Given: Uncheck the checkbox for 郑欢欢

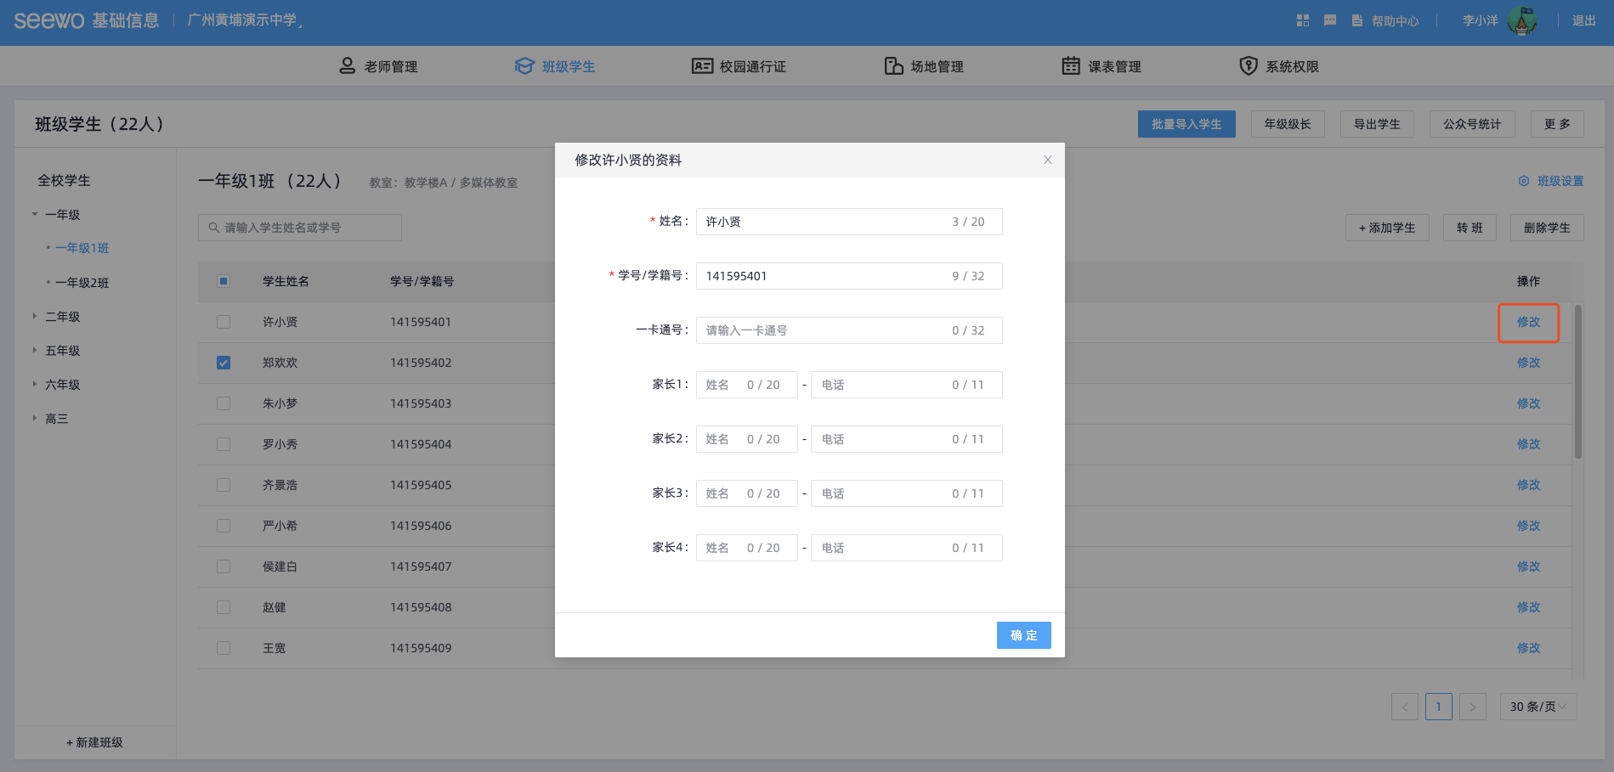Looking at the screenshot, I should pos(224,363).
